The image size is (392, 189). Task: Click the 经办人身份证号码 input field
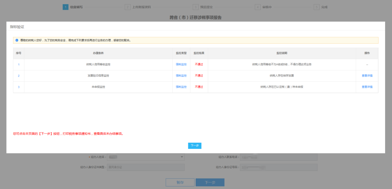pyautogui.click(x=278, y=167)
